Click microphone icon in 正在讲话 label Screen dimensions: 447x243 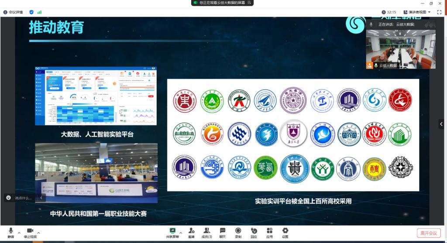pyautogui.click(x=371, y=24)
